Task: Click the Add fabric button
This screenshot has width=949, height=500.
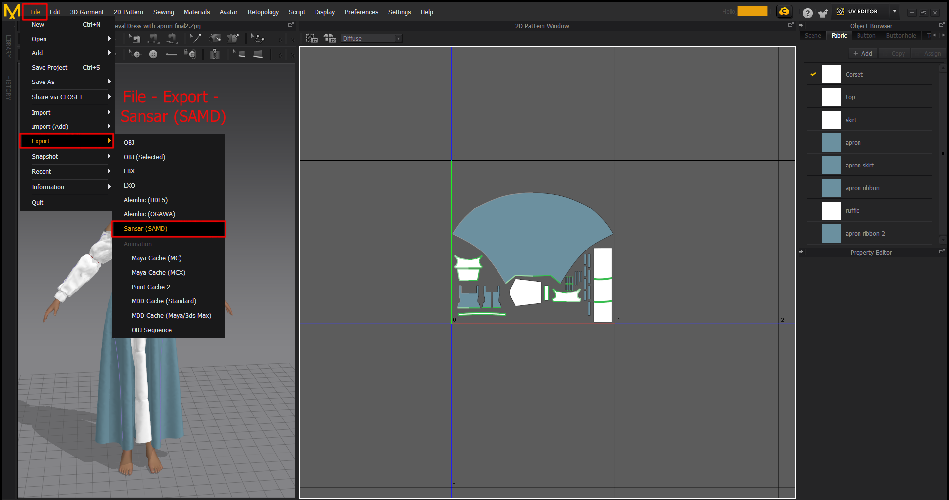Action: [862, 53]
